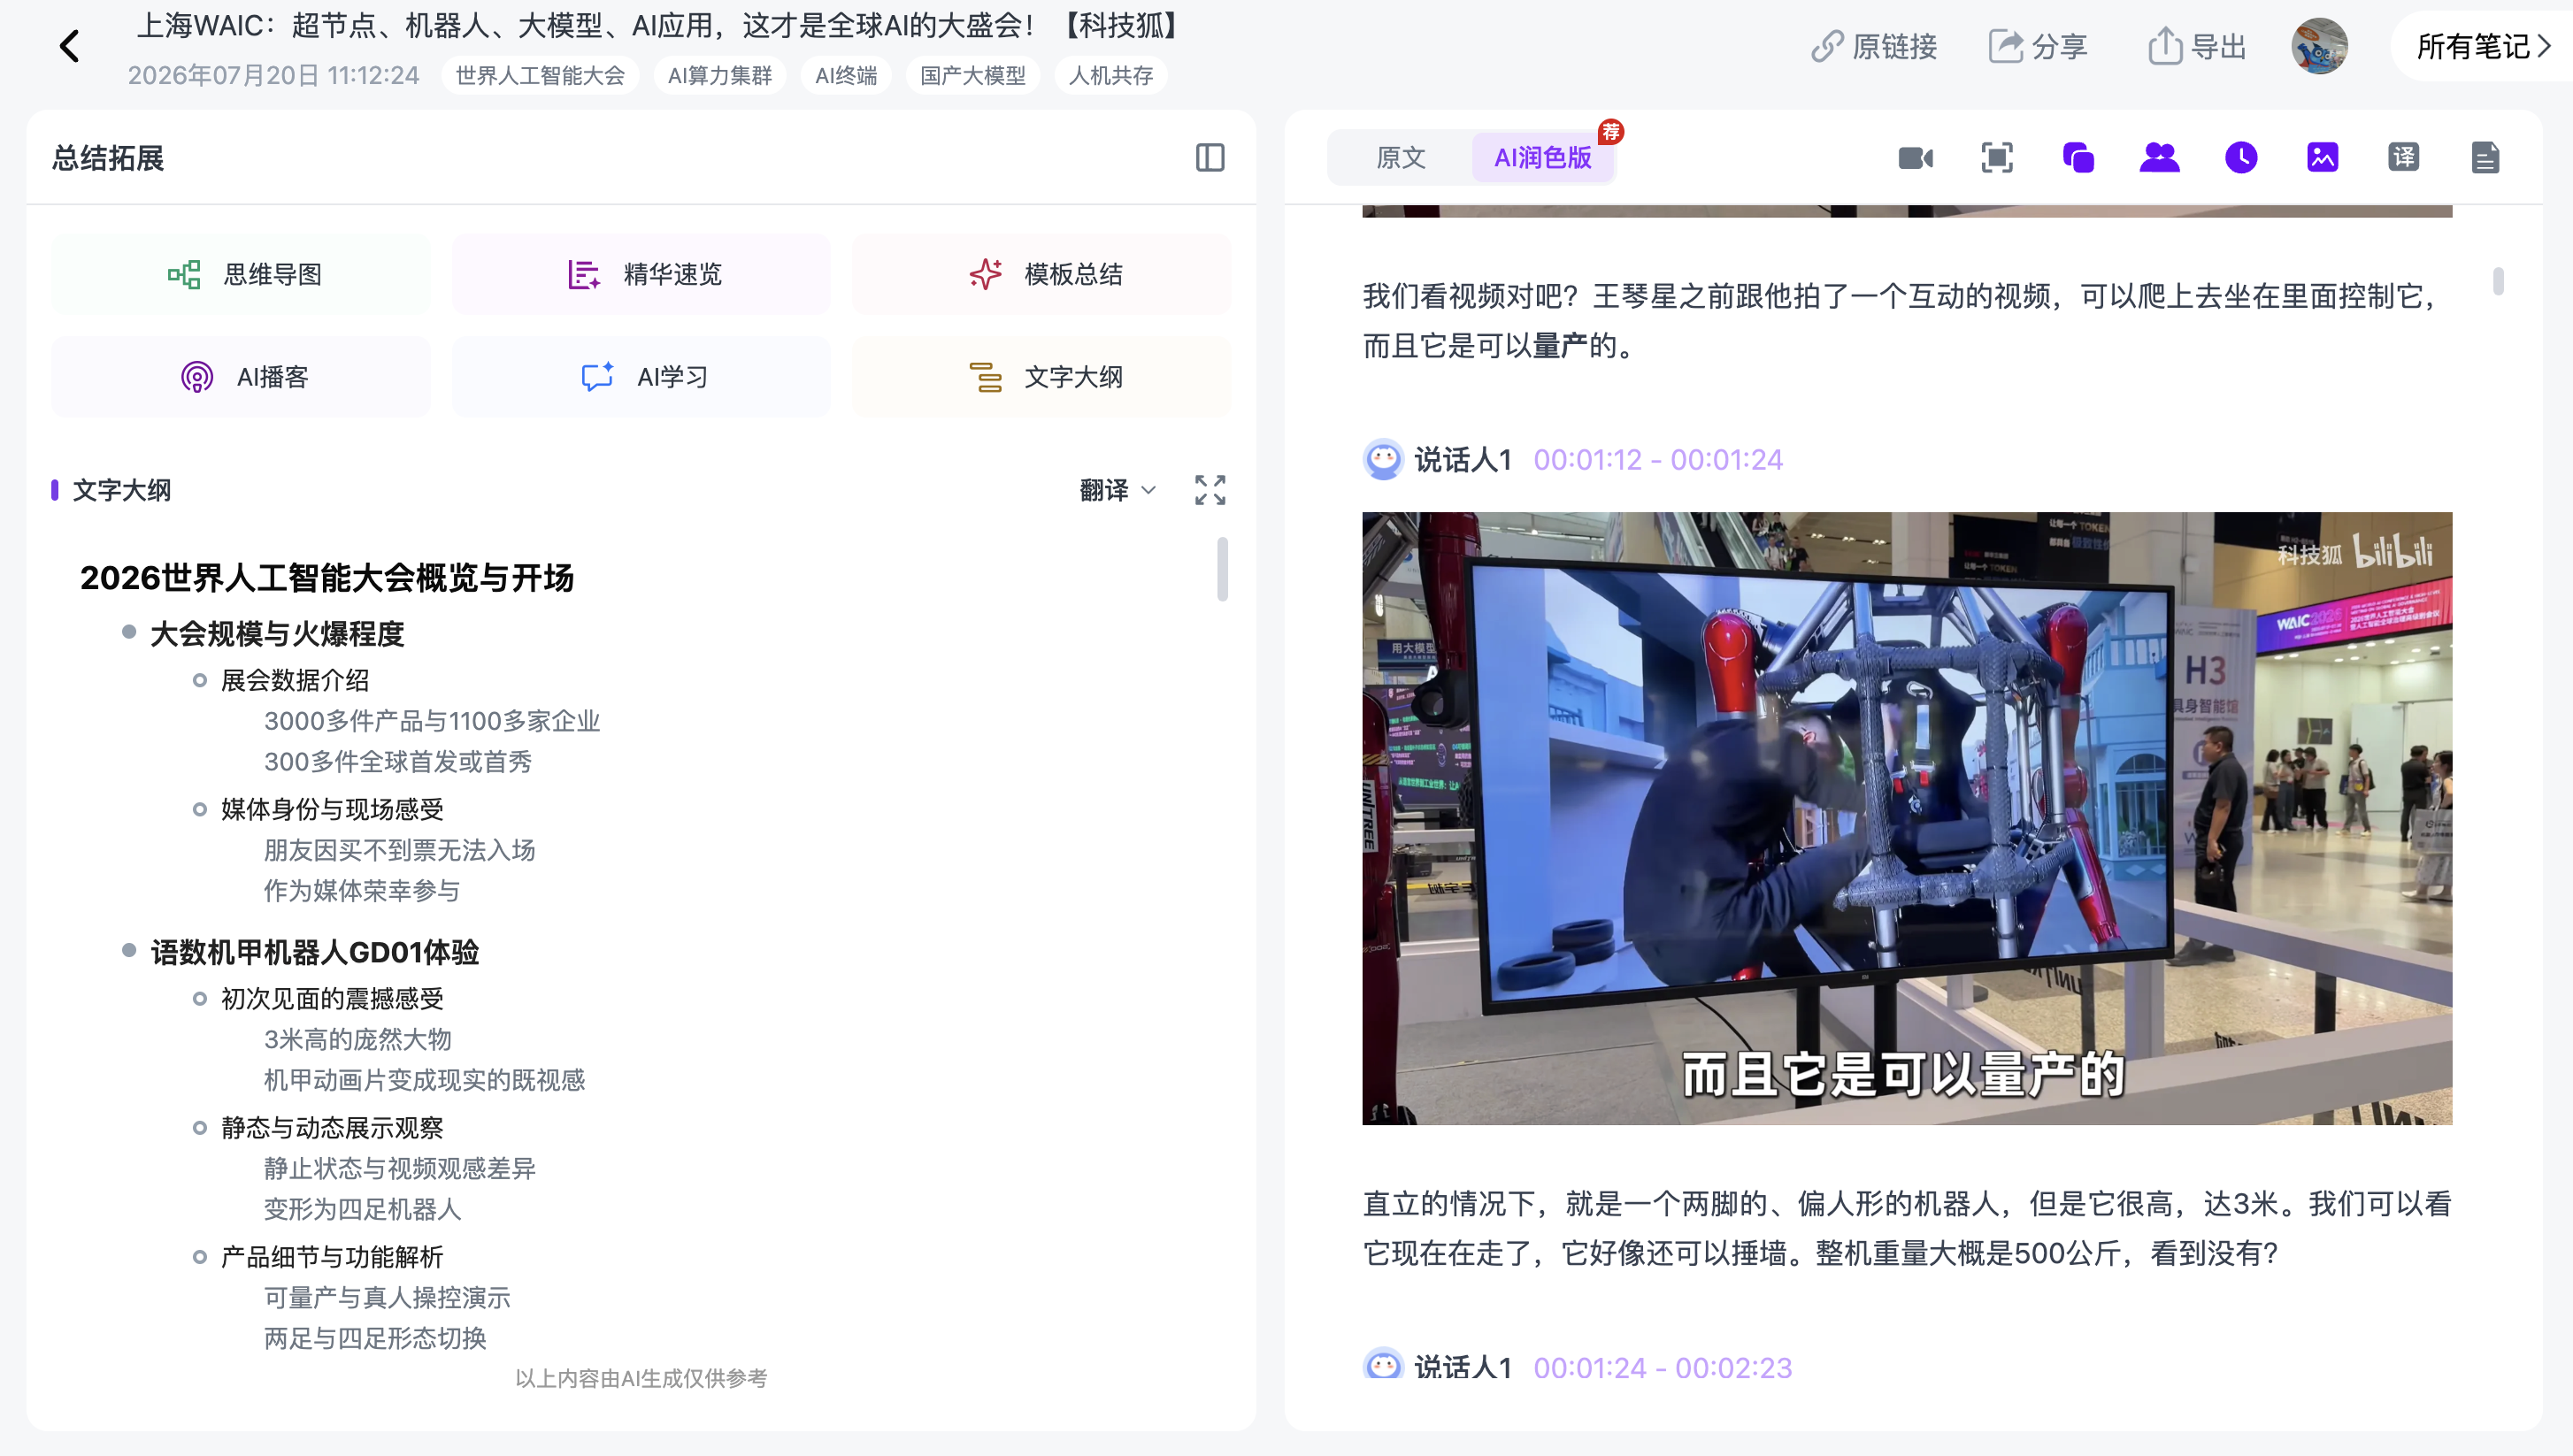Click the video screenshot of mecha robot
The height and width of the screenshot is (1456, 2573).
coord(1907,819)
